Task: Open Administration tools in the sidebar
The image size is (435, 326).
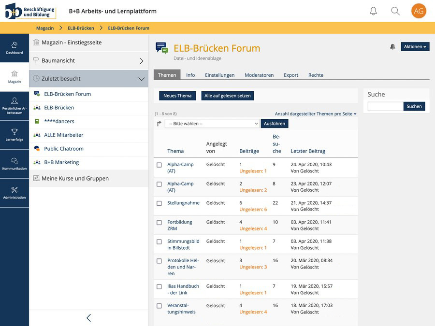Action: [x=14, y=193]
